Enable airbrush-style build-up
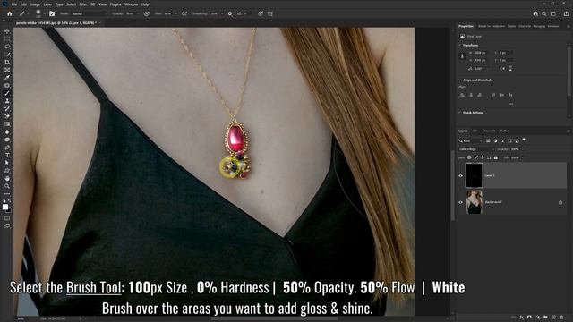This screenshot has height=322, width=573. point(184,14)
